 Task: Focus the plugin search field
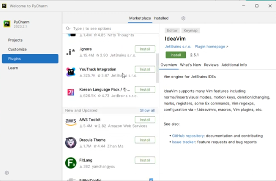coord(111,28)
